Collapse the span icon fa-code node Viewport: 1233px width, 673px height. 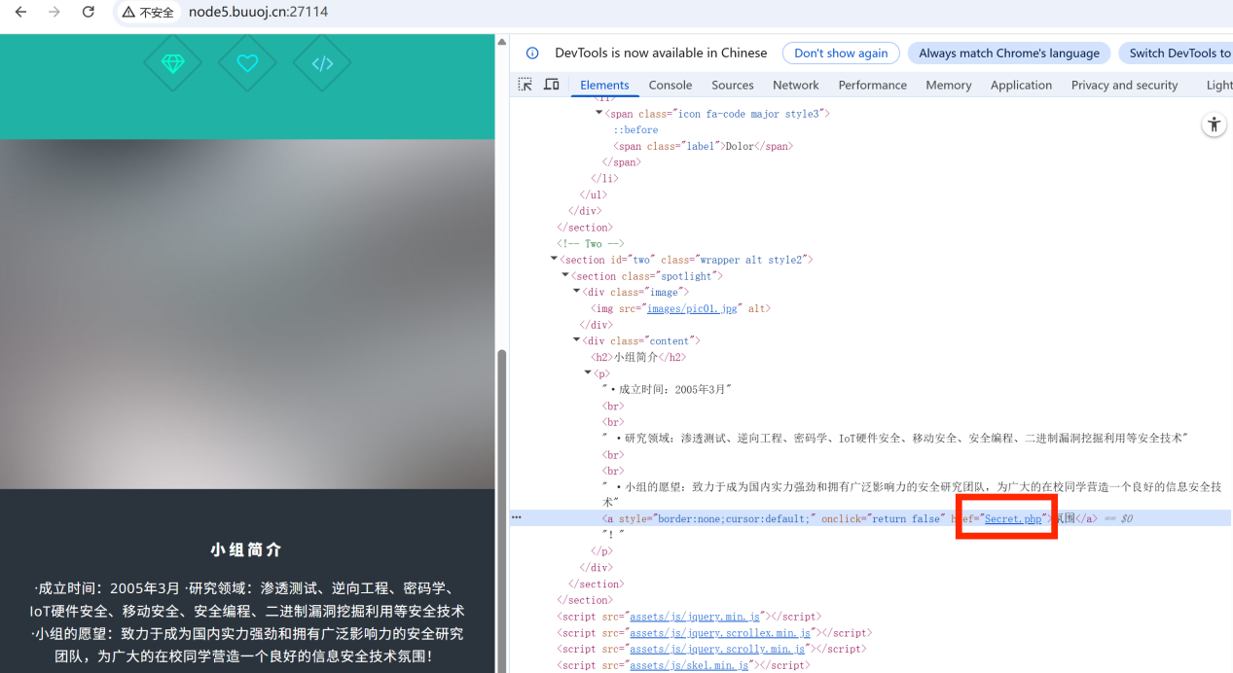598,114
